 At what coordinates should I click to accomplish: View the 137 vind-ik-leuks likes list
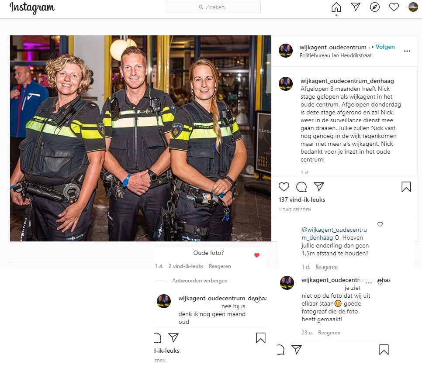302,199
